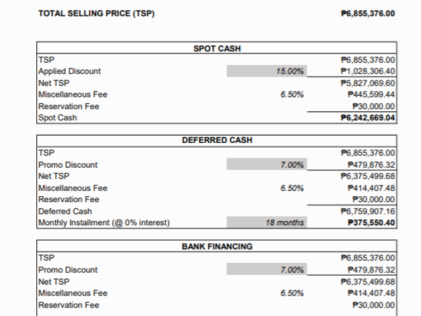The width and height of the screenshot is (421, 316).
Task: Click Bank Financing 7.00% Promo Discount field
Action: [266, 269]
